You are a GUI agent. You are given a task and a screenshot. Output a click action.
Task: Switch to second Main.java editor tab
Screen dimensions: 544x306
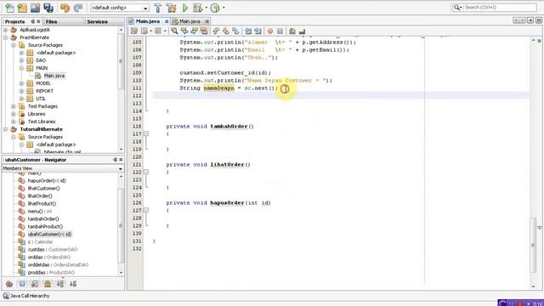tap(190, 21)
